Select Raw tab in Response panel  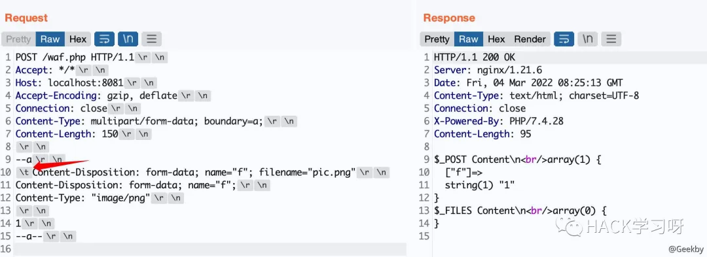coord(469,39)
